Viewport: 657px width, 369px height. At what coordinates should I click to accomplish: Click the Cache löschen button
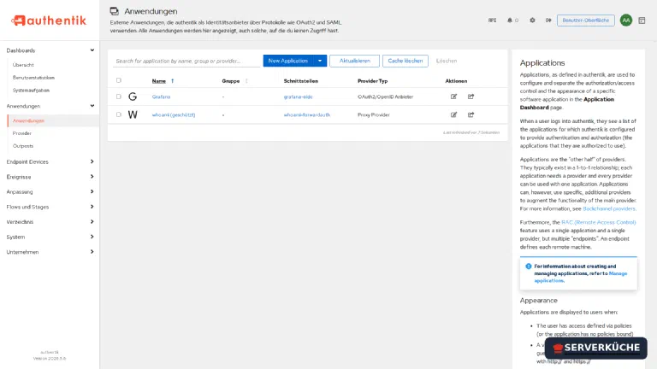(405, 61)
